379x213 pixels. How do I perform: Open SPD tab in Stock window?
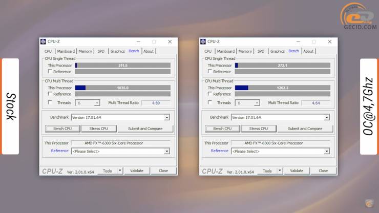click(x=101, y=51)
